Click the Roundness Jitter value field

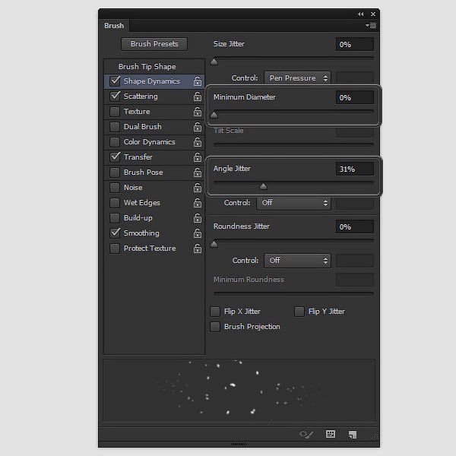[355, 226]
